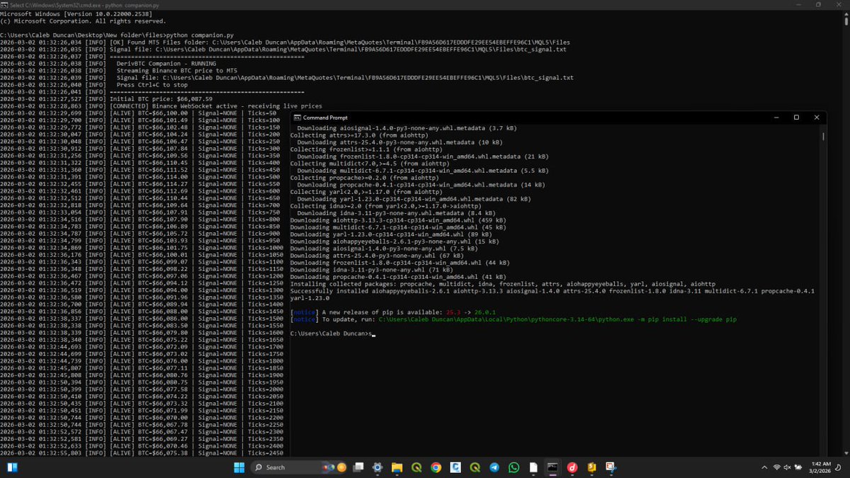The width and height of the screenshot is (850, 478).
Task: Launch File Explorer from the taskbar
Action: click(x=397, y=467)
